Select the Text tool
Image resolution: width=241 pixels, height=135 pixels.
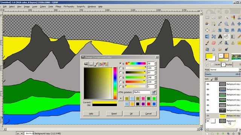[x=220, y=37]
